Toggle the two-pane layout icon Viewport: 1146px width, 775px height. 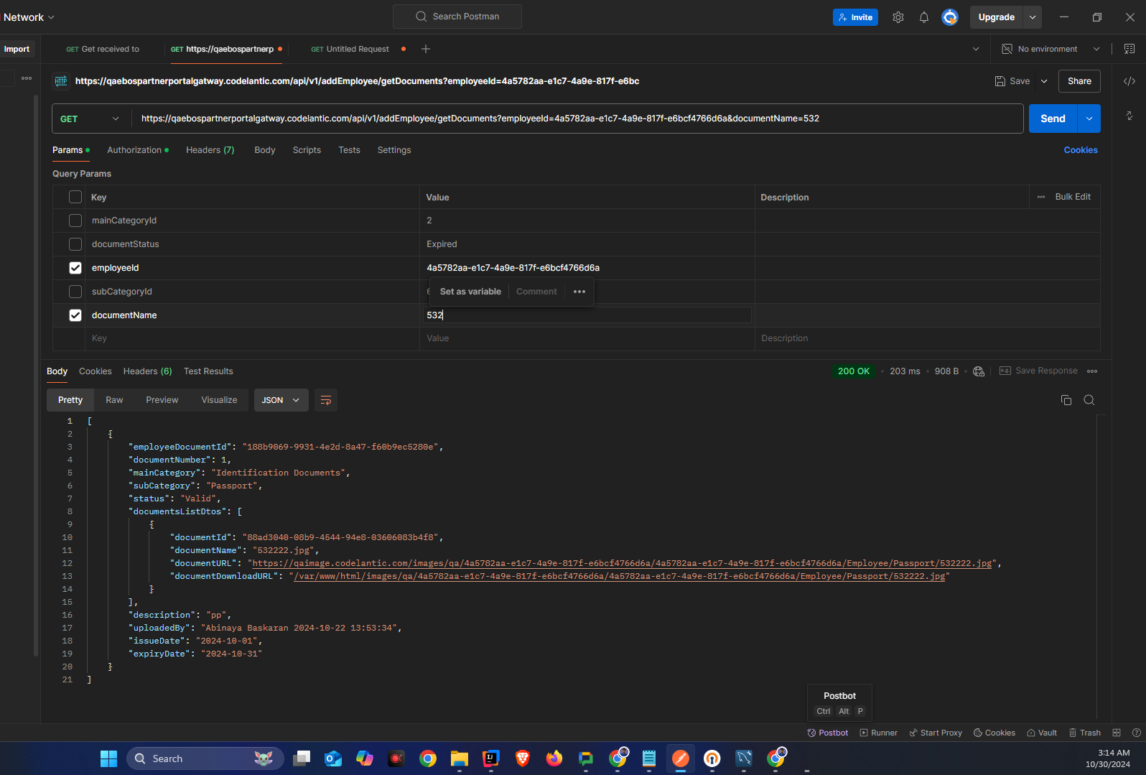[1117, 733]
